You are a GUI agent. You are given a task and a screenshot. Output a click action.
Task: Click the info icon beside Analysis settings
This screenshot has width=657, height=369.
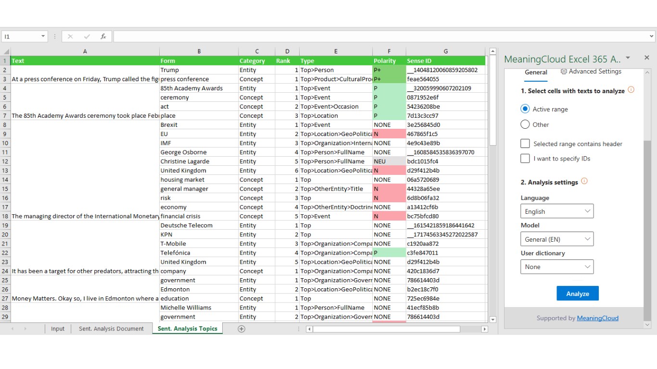pos(584,181)
